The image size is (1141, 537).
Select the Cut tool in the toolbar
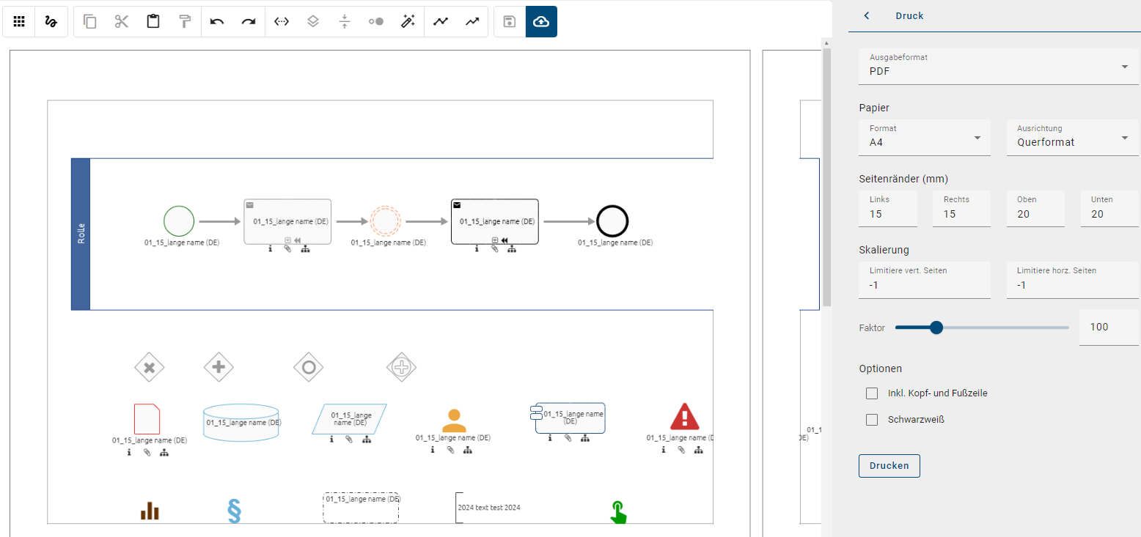tap(121, 21)
